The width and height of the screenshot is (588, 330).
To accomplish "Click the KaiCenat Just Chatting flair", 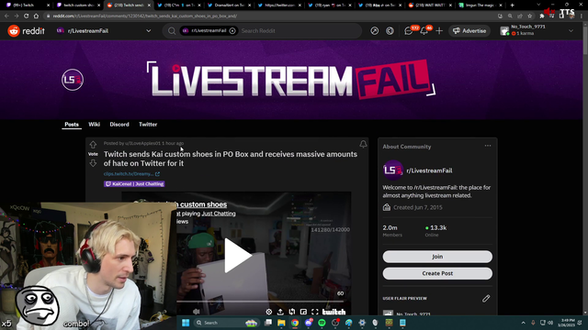I will pos(134,183).
